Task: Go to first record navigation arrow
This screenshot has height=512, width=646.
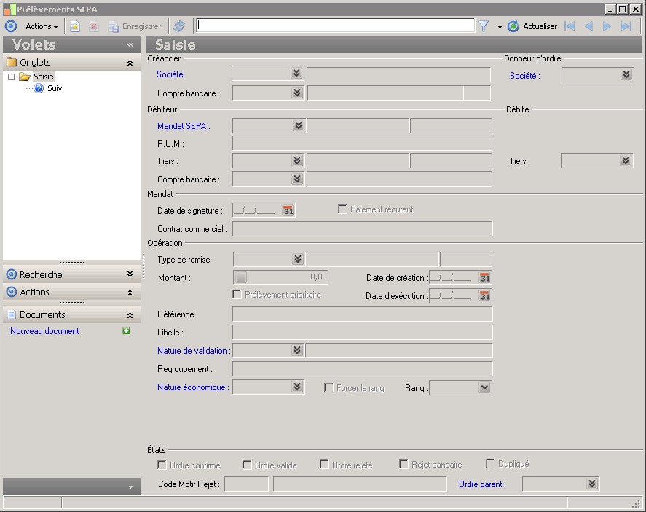Action: [570, 26]
